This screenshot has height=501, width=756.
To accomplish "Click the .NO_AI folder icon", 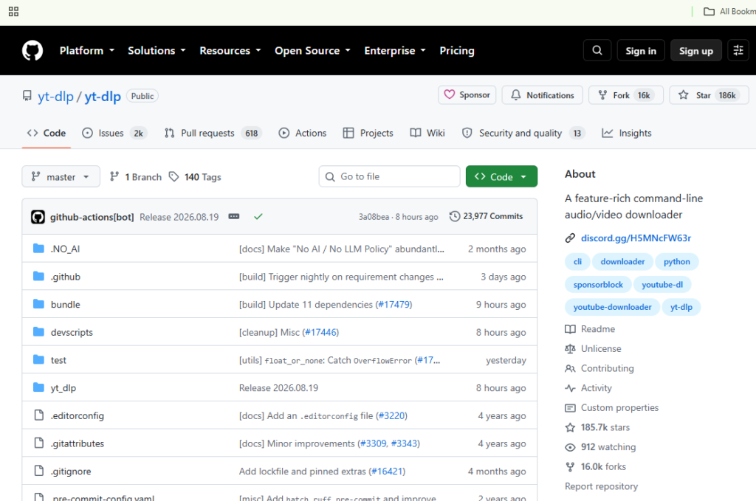I will pyautogui.click(x=38, y=249).
